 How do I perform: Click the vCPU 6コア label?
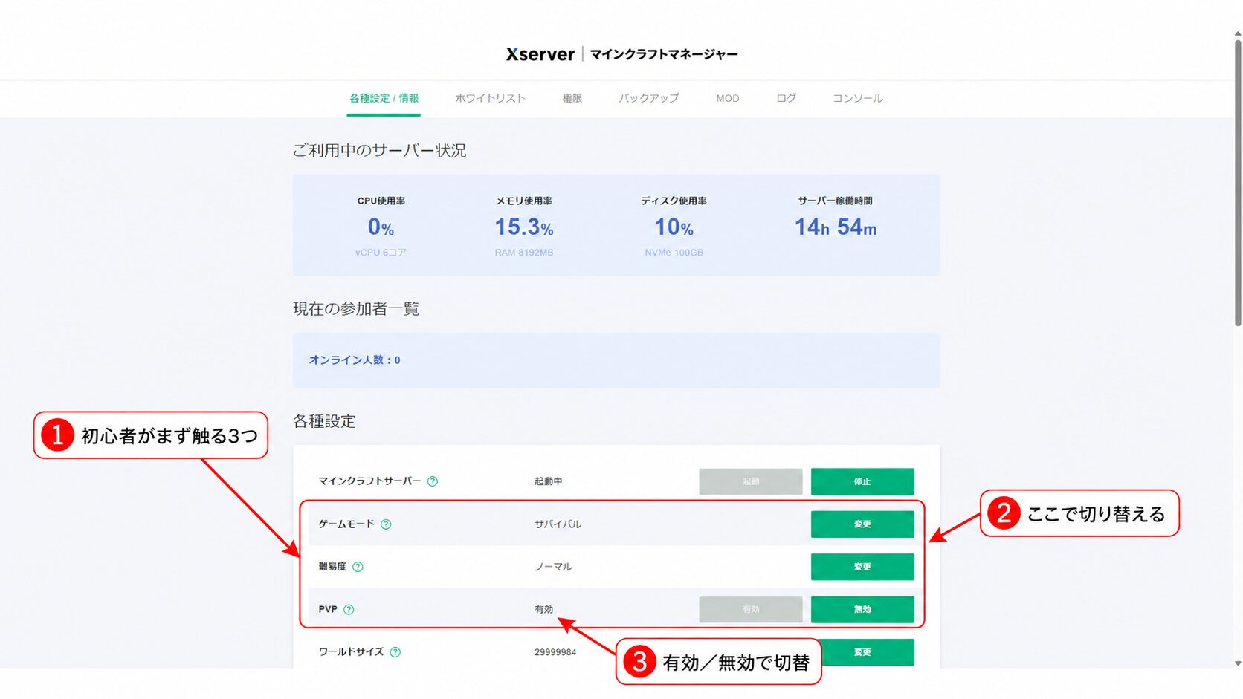point(381,253)
